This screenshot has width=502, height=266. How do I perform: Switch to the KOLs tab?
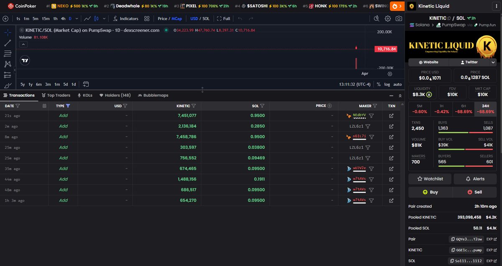coord(85,96)
